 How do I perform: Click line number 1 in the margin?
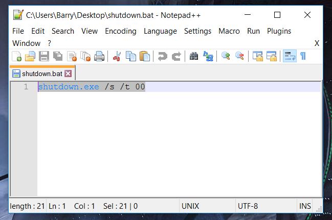tap(26, 87)
